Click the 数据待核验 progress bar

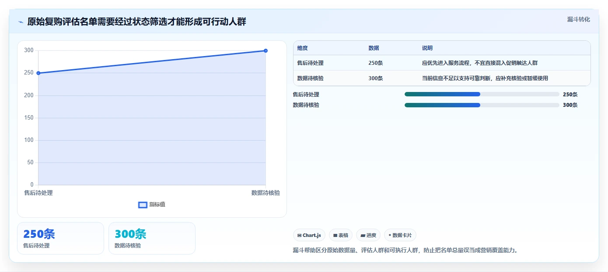click(x=482, y=105)
